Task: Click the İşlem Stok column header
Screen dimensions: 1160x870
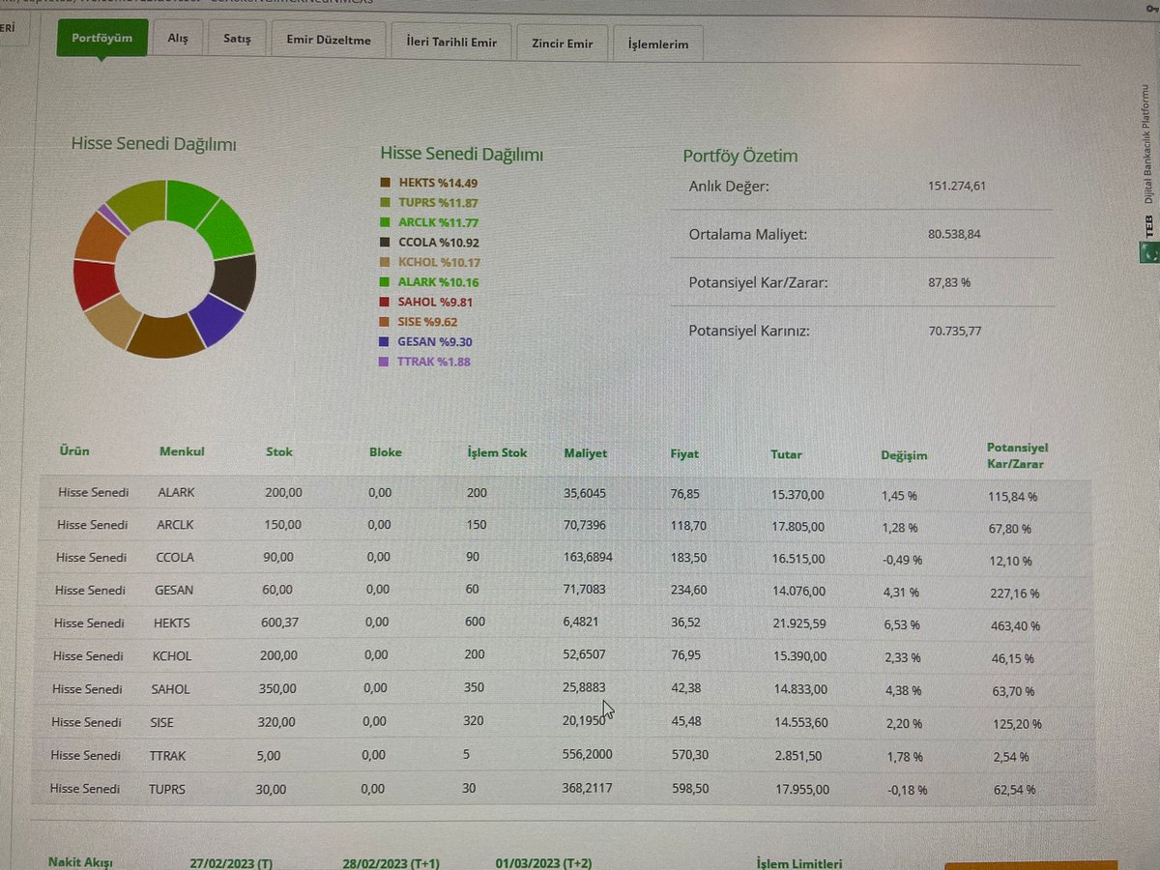Action: (497, 452)
